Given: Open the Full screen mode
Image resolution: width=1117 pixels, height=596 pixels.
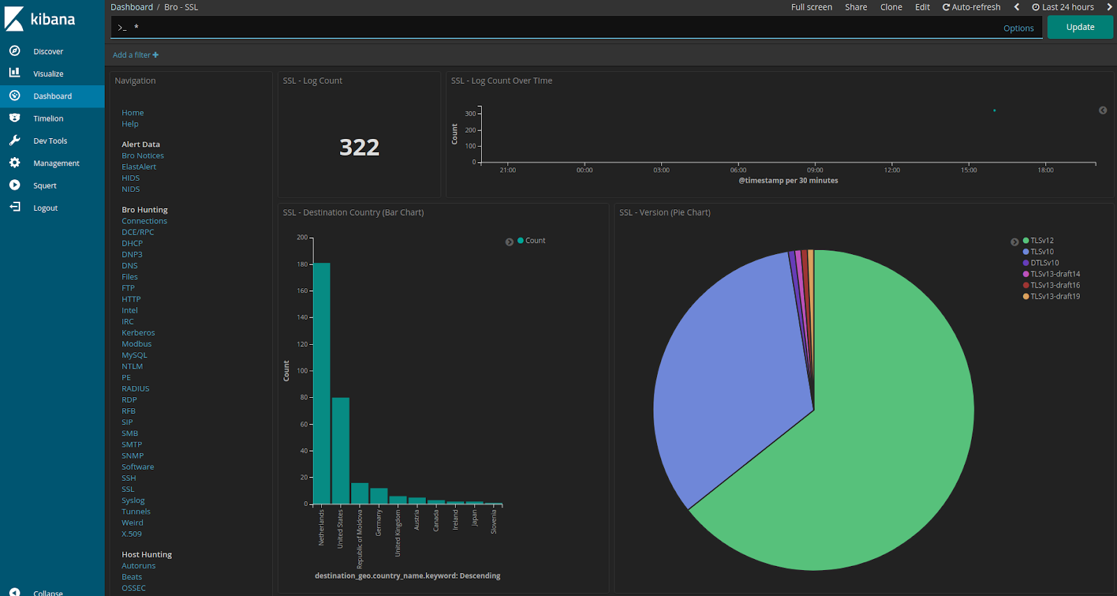Looking at the screenshot, I should (x=811, y=7).
